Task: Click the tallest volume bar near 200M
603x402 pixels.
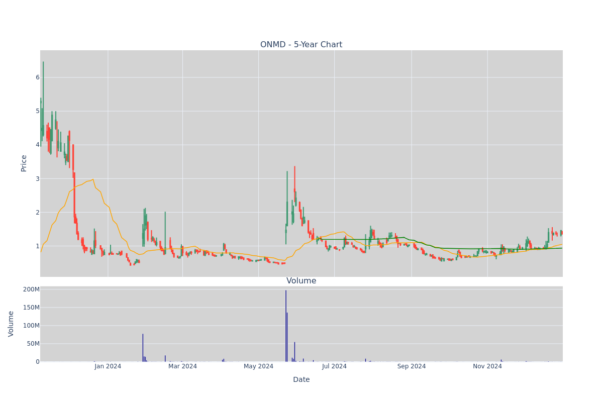Action: tap(286, 326)
